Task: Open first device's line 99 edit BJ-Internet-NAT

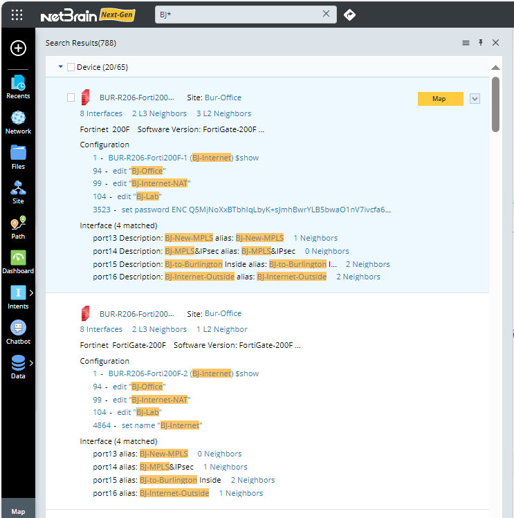Action: click(x=152, y=184)
